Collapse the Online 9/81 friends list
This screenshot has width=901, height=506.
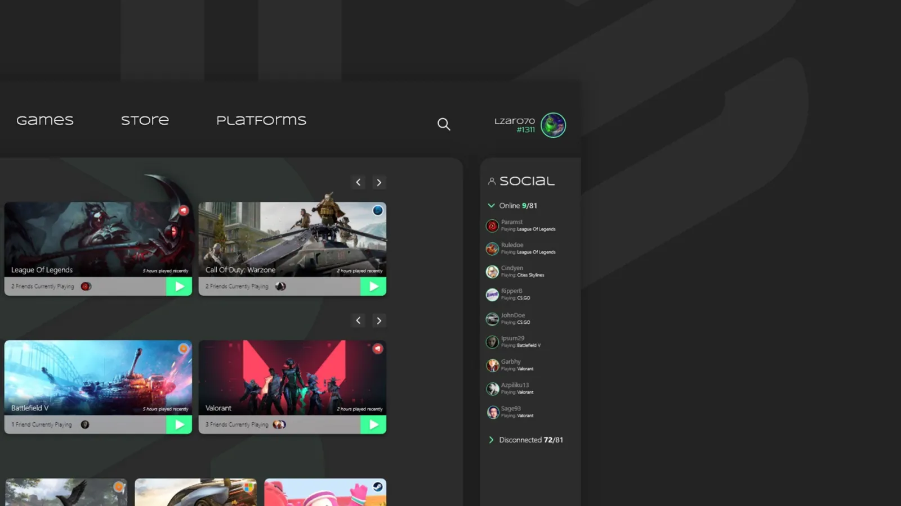point(491,206)
